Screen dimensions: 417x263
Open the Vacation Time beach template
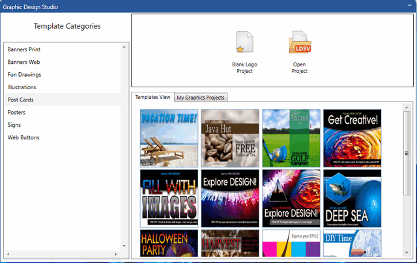[169, 138]
